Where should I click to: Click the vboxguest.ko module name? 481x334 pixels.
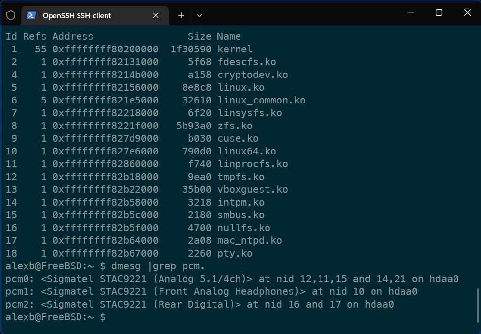point(253,190)
